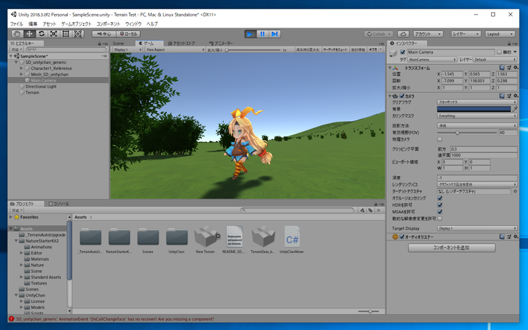
Task: Pick background color with eyedropper
Action: pyautogui.click(x=515, y=109)
